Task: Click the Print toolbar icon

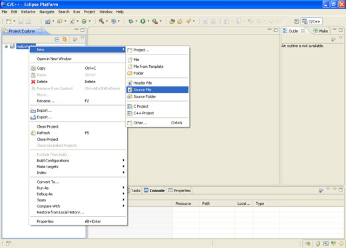Action: tap(29, 21)
